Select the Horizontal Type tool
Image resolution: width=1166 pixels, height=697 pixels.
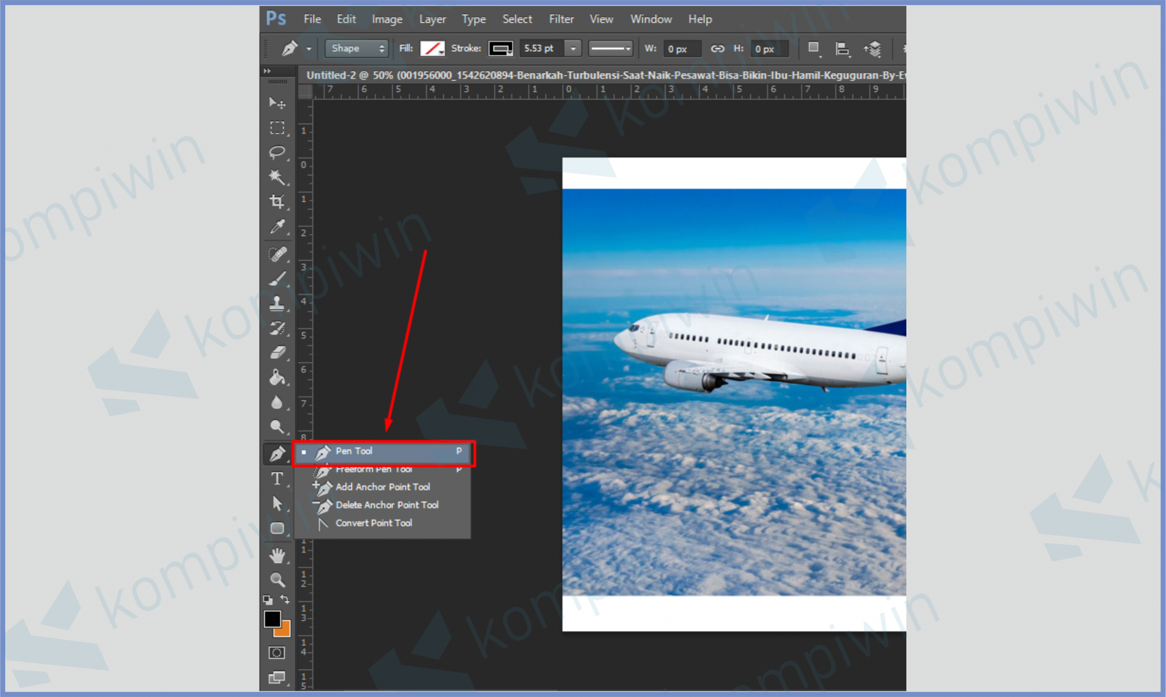(x=277, y=479)
